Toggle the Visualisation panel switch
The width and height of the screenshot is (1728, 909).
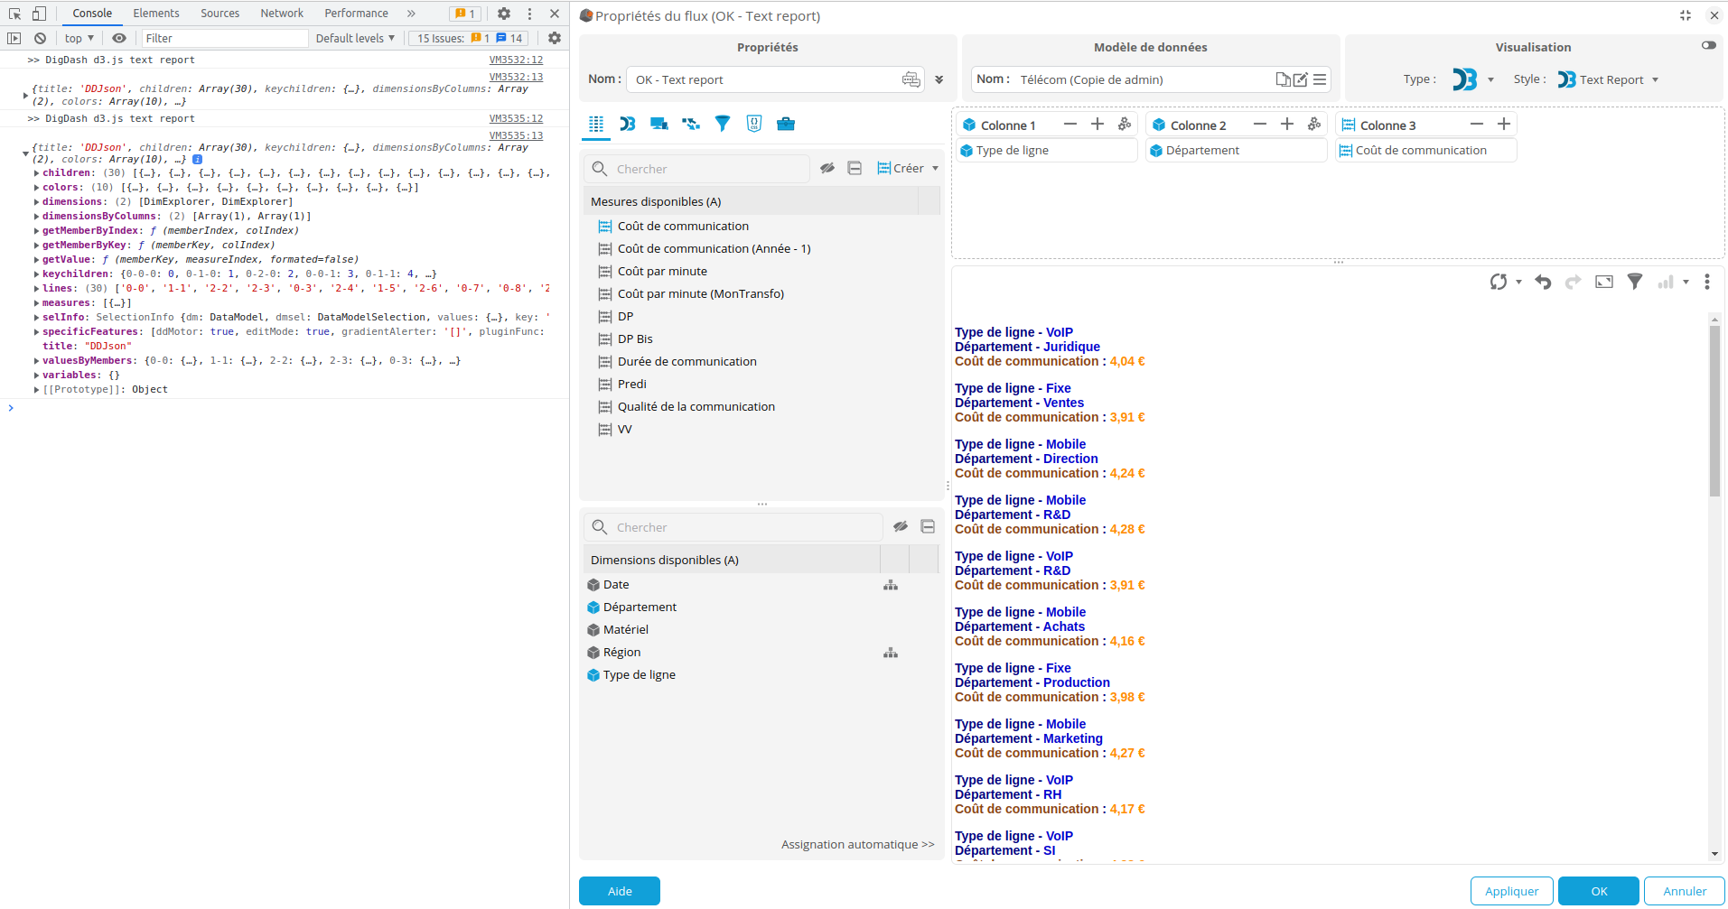[x=1708, y=45]
